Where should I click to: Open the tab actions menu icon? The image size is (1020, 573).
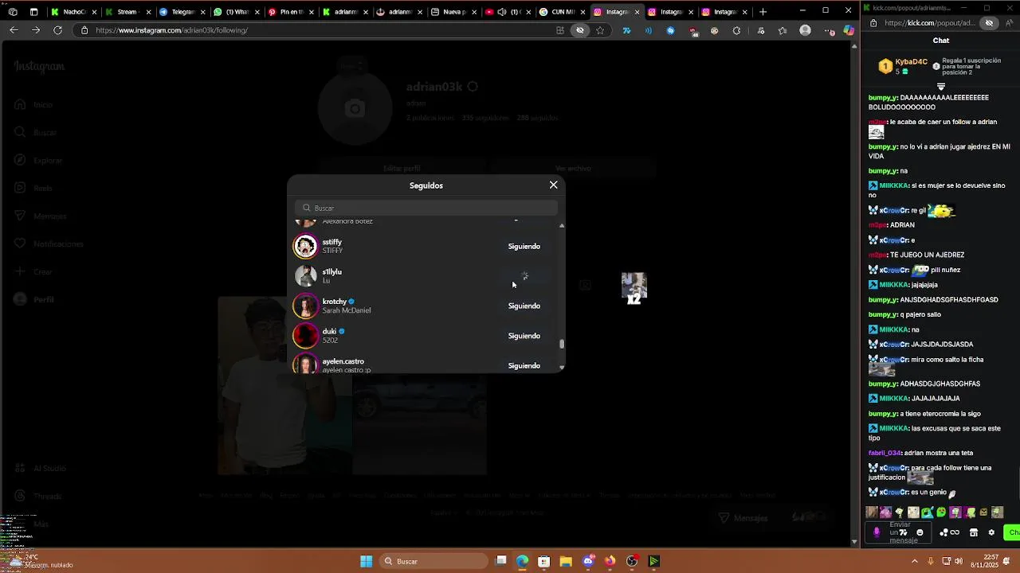click(x=33, y=12)
